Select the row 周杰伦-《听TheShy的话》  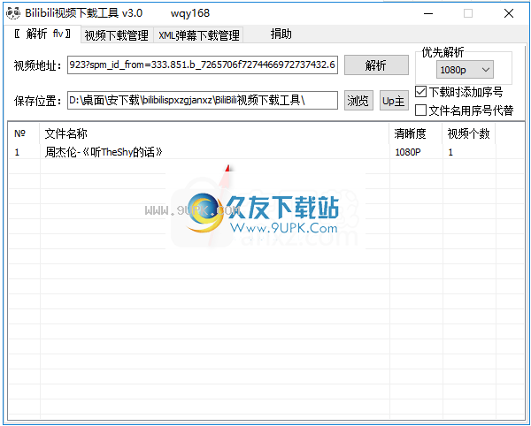266,152
